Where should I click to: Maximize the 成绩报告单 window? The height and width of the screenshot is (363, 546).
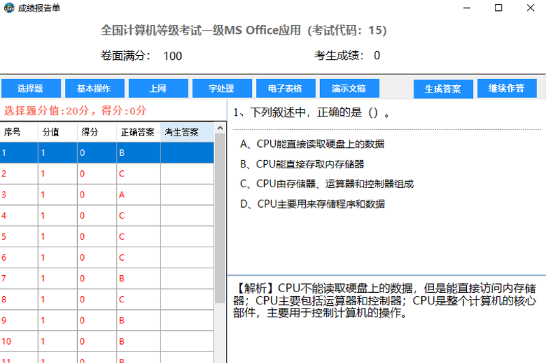(498, 7)
